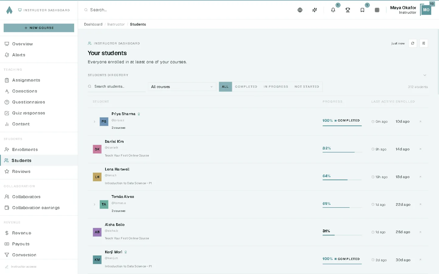Open the language globe icon

pos(300,10)
